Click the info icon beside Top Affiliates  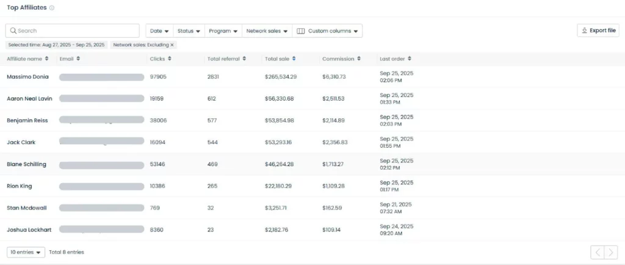pos(52,8)
